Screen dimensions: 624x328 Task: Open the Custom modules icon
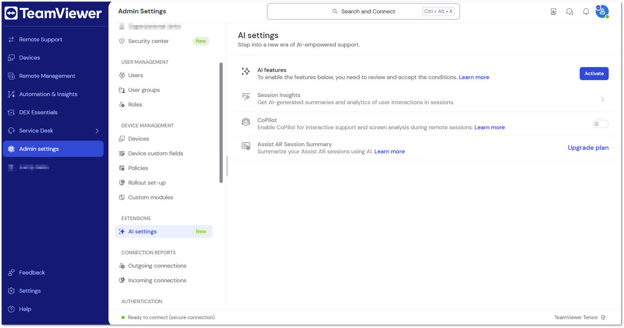coord(122,197)
